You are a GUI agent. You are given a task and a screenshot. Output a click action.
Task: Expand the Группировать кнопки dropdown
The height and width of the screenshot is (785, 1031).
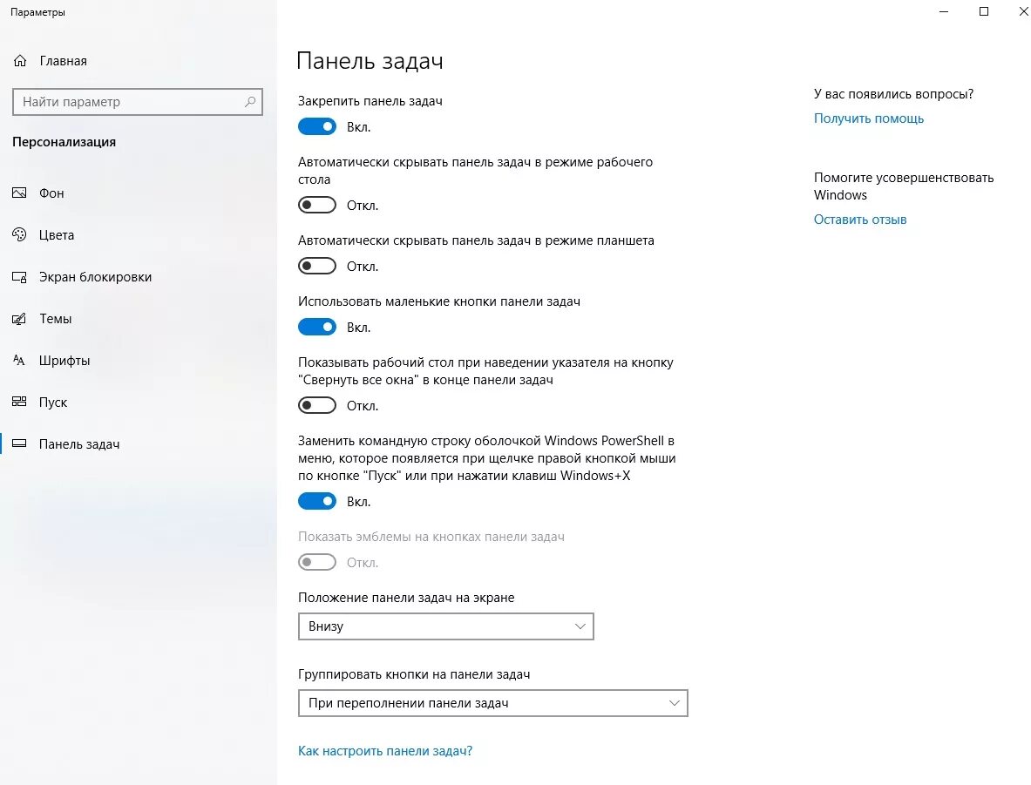[492, 703]
